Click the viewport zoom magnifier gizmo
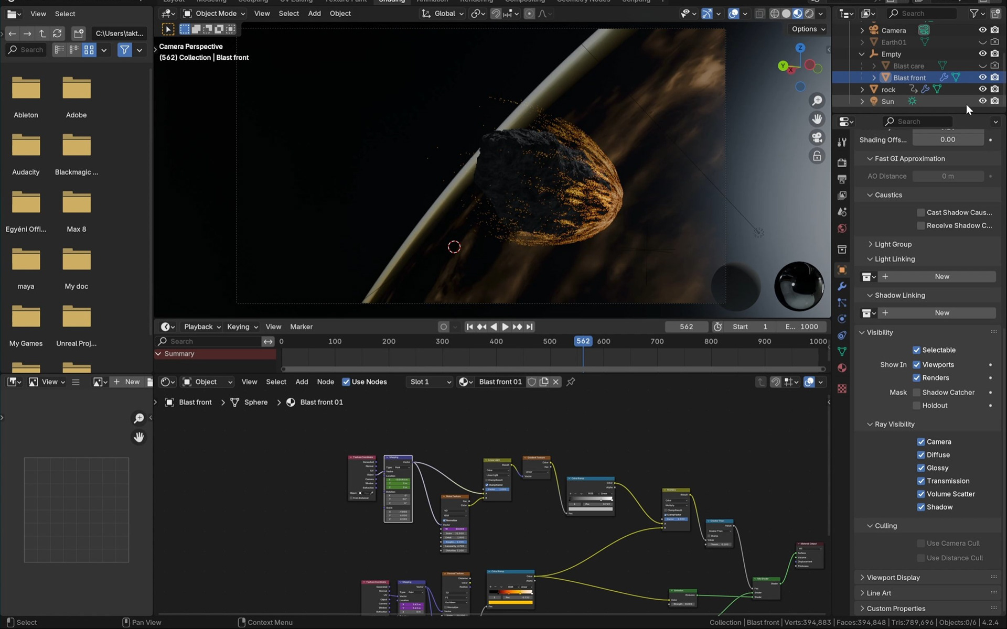Viewport: 1007px width, 629px height. pos(817,101)
